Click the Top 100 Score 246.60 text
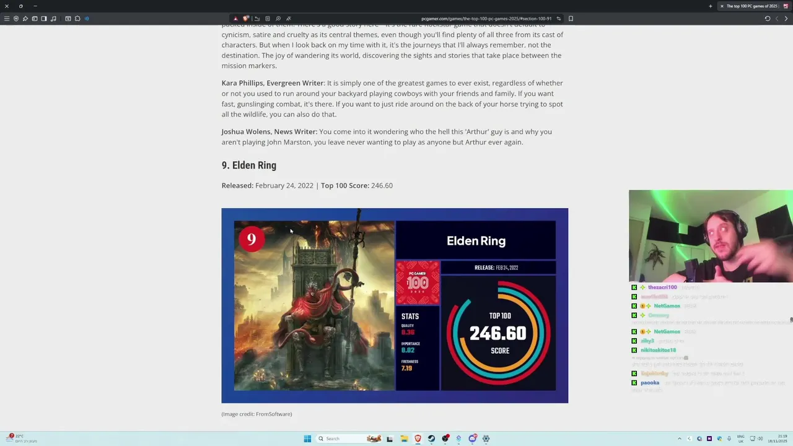Image resolution: width=793 pixels, height=446 pixels. click(357, 185)
